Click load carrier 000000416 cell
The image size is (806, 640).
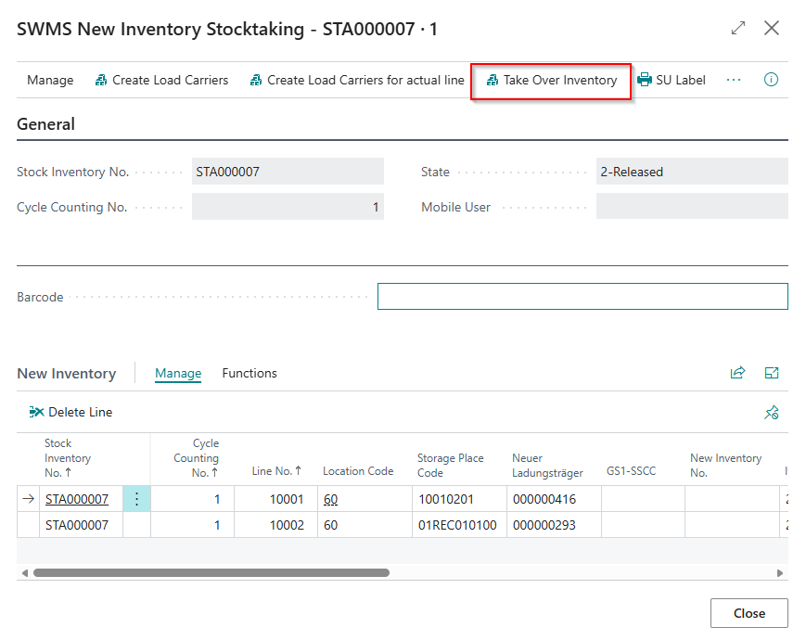554,499
